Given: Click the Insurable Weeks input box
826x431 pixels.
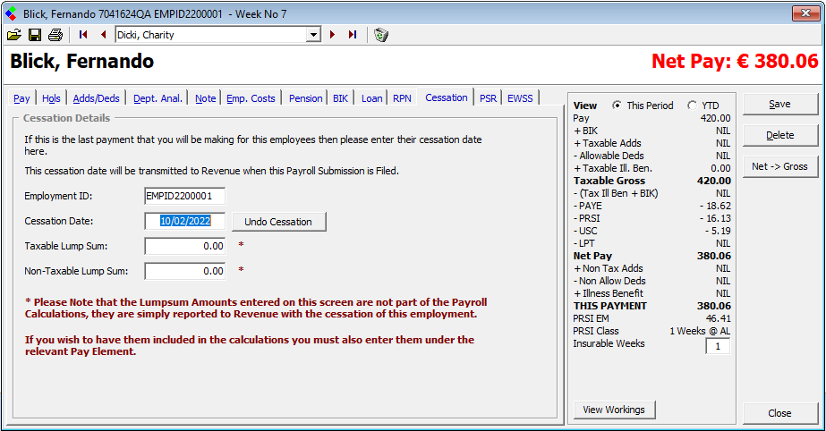Looking at the screenshot, I should (x=717, y=346).
